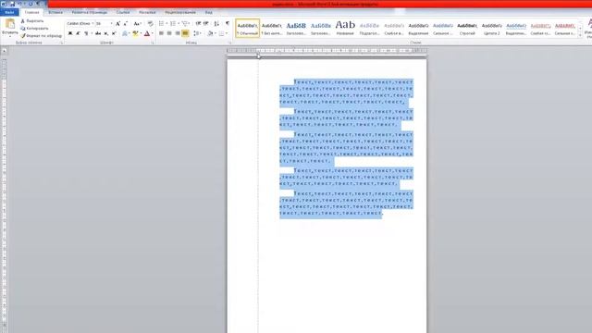Click the Increase Indent icon

click(x=206, y=24)
